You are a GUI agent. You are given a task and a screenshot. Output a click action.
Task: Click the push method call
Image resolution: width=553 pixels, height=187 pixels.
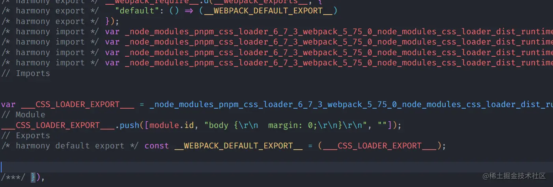coord(129,125)
